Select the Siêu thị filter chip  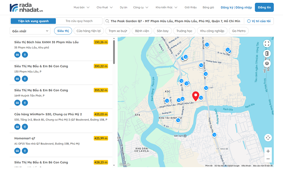[63, 31]
